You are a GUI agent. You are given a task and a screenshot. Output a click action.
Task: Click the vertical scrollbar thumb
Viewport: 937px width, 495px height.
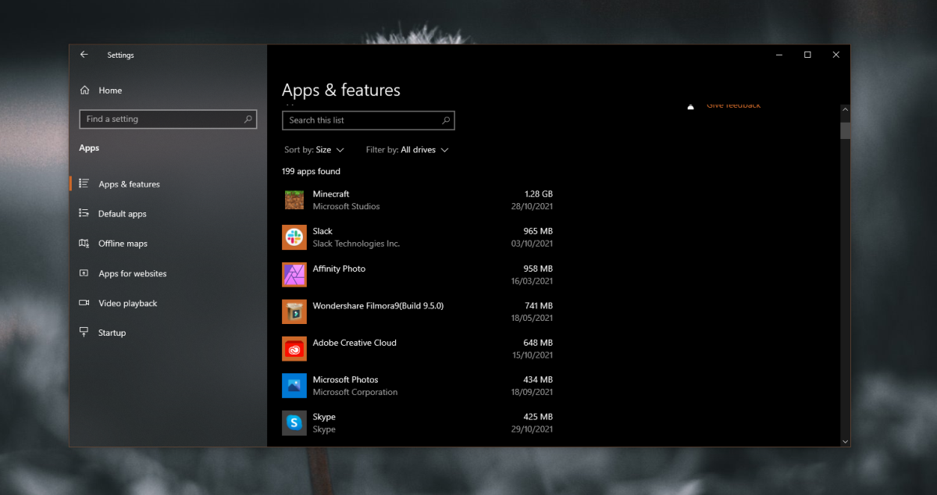(845, 130)
